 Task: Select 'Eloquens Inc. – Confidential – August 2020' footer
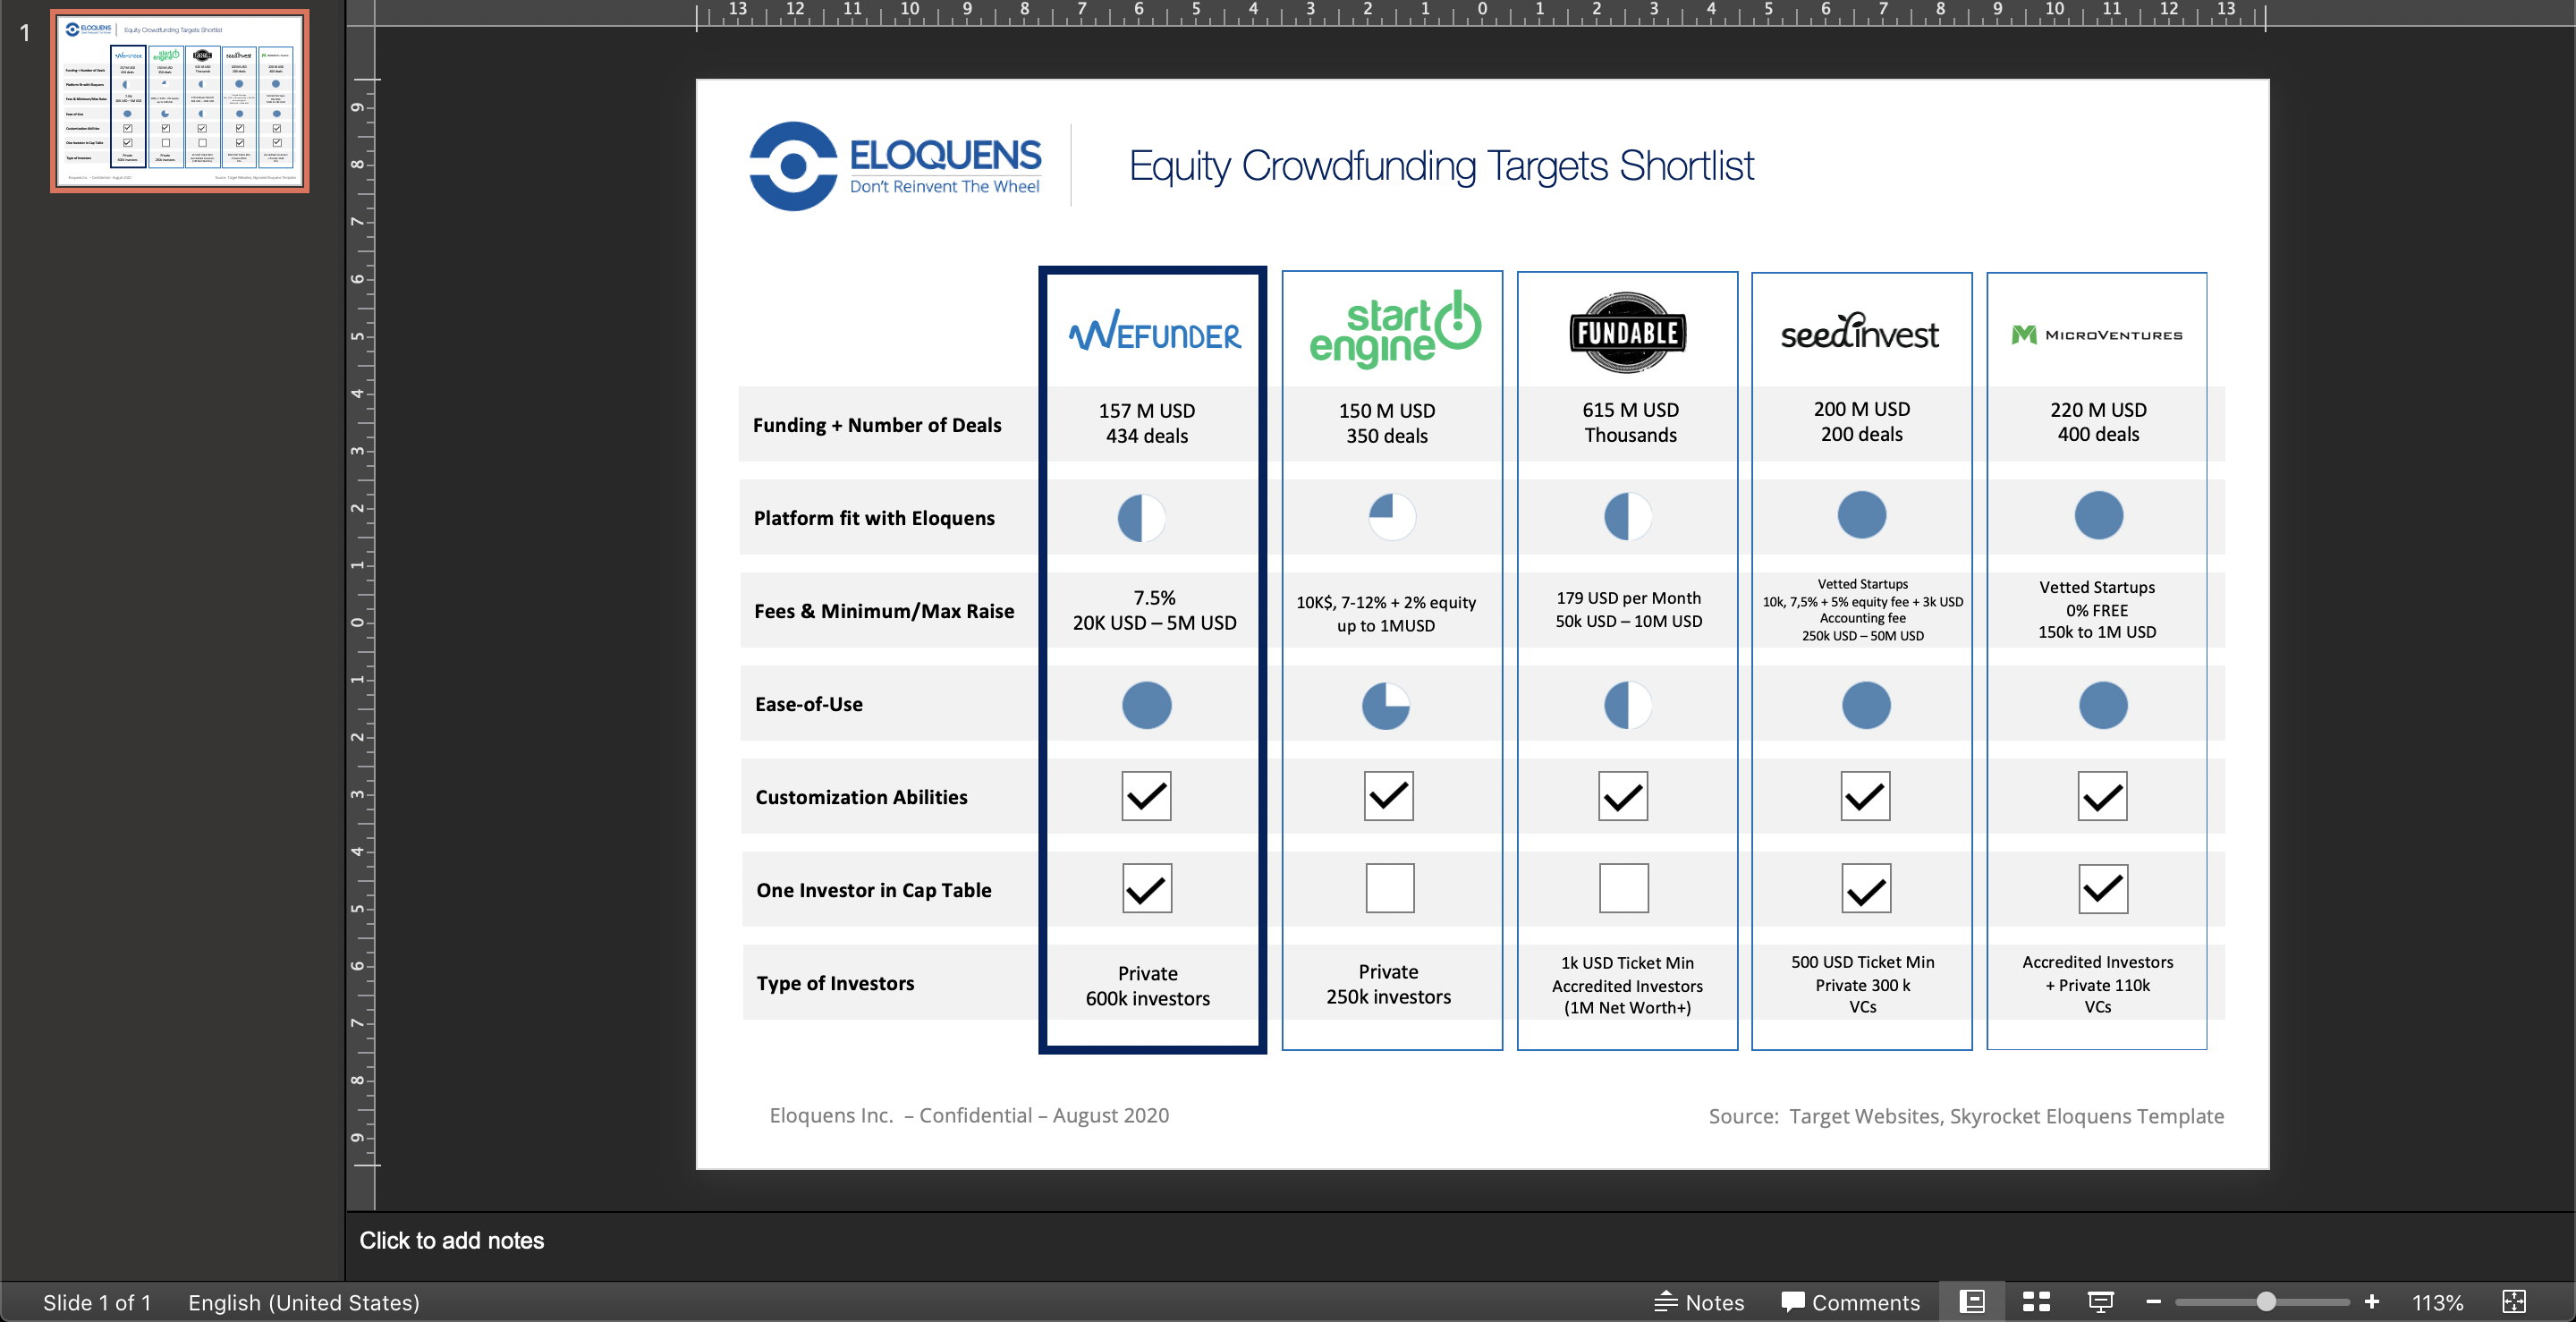coord(968,1115)
